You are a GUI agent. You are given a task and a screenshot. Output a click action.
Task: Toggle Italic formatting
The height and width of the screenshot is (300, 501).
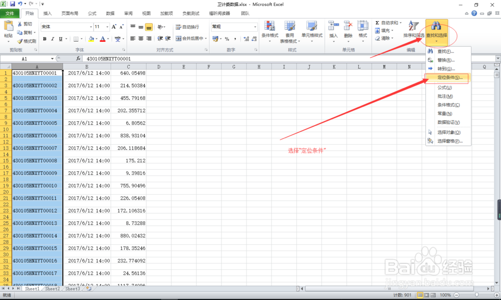tap(53, 39)
